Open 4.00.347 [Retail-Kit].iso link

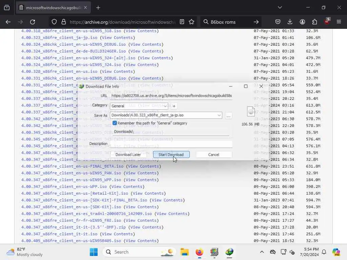pos(75,193)
